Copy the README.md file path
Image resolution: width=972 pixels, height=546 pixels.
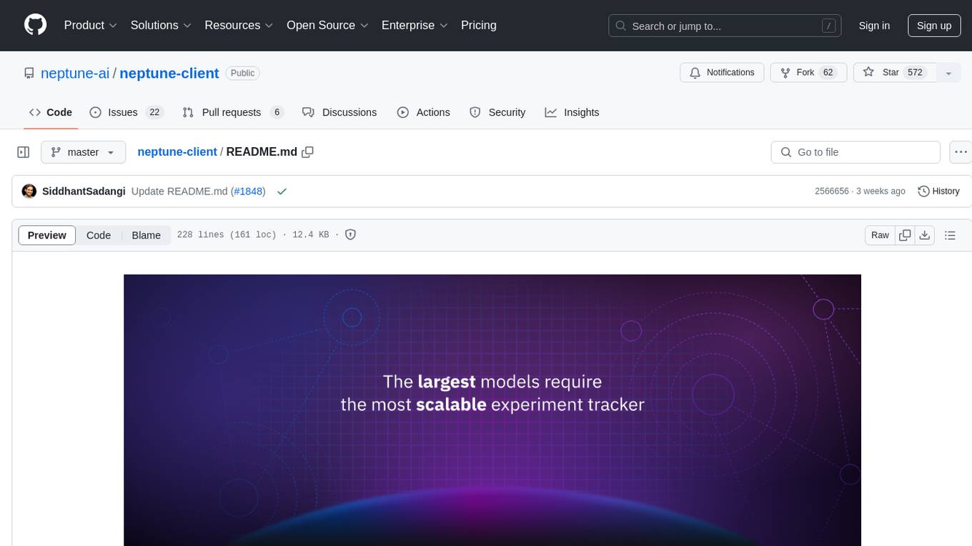click(x=308, y=152)
